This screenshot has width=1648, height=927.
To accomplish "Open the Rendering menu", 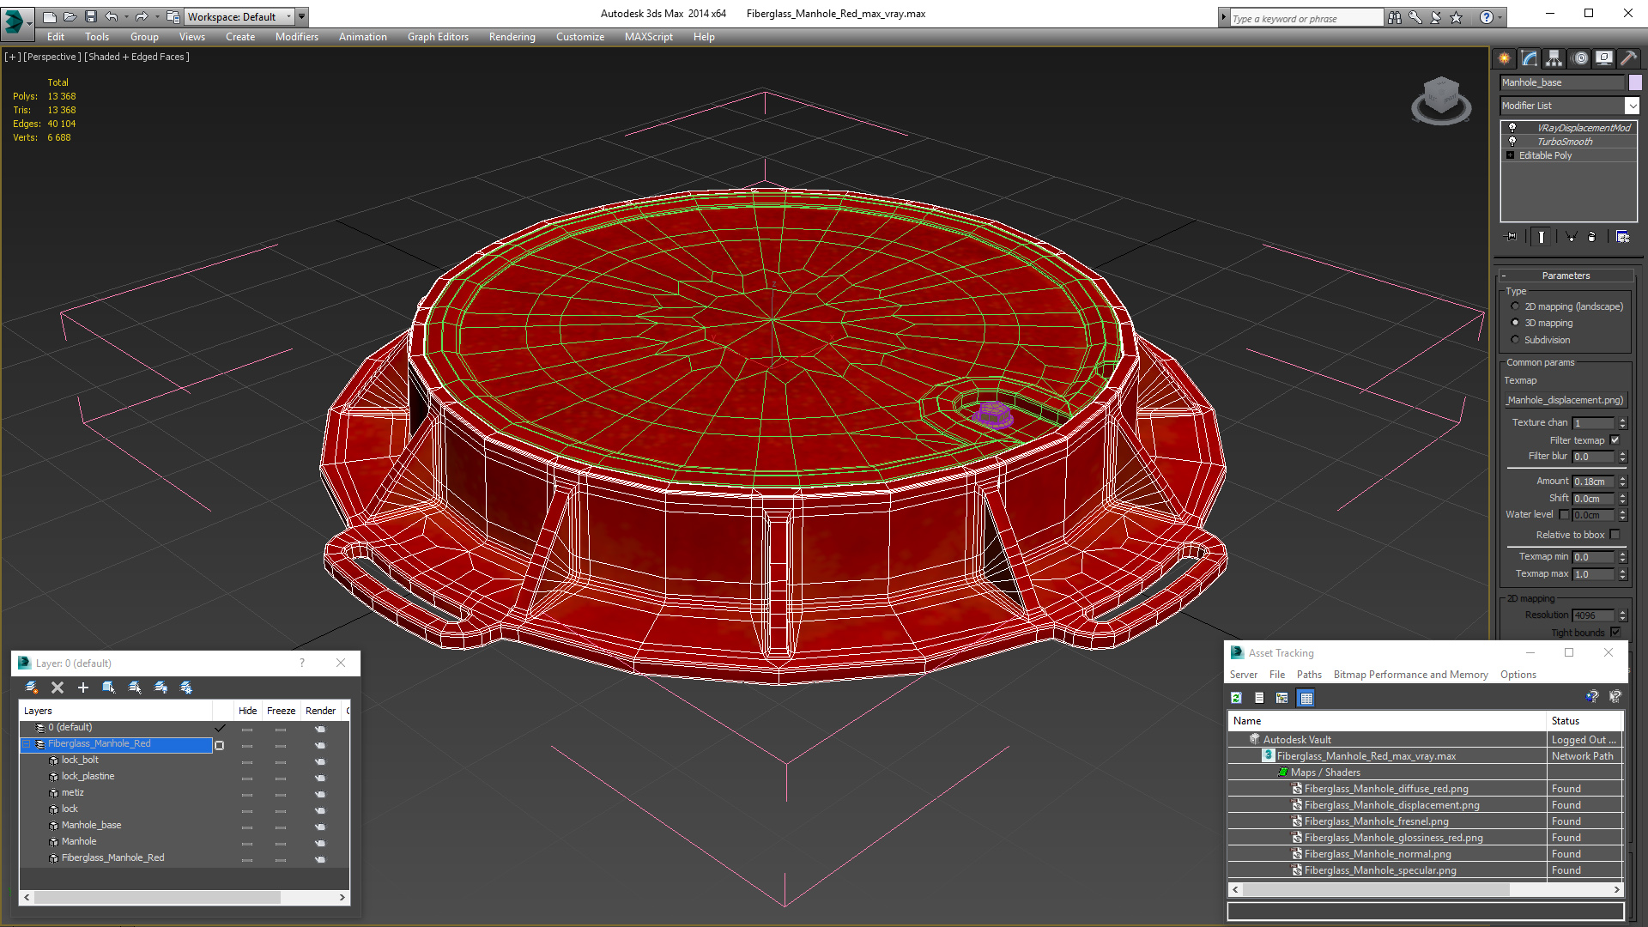I will pos(512,37).
